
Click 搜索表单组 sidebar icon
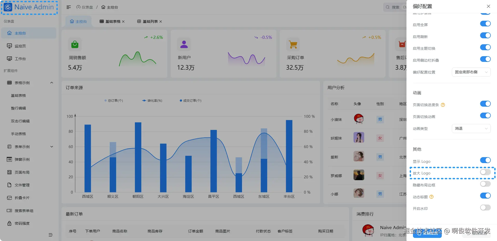coord(9,210)
